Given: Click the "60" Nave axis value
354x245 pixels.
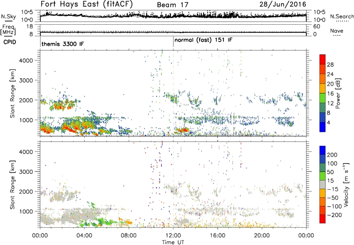Looking at the screenshot, I should coord(316,27).
